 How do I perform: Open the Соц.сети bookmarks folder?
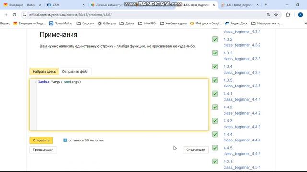[x=85, y=23]
